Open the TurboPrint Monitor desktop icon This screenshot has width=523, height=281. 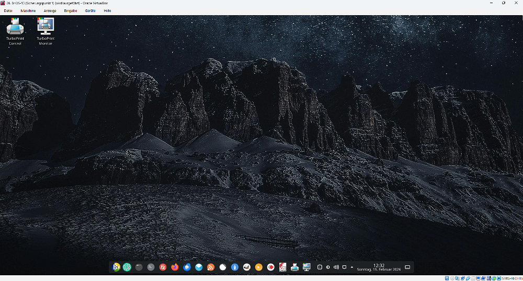pyautogui.click(x=46, y=29)
